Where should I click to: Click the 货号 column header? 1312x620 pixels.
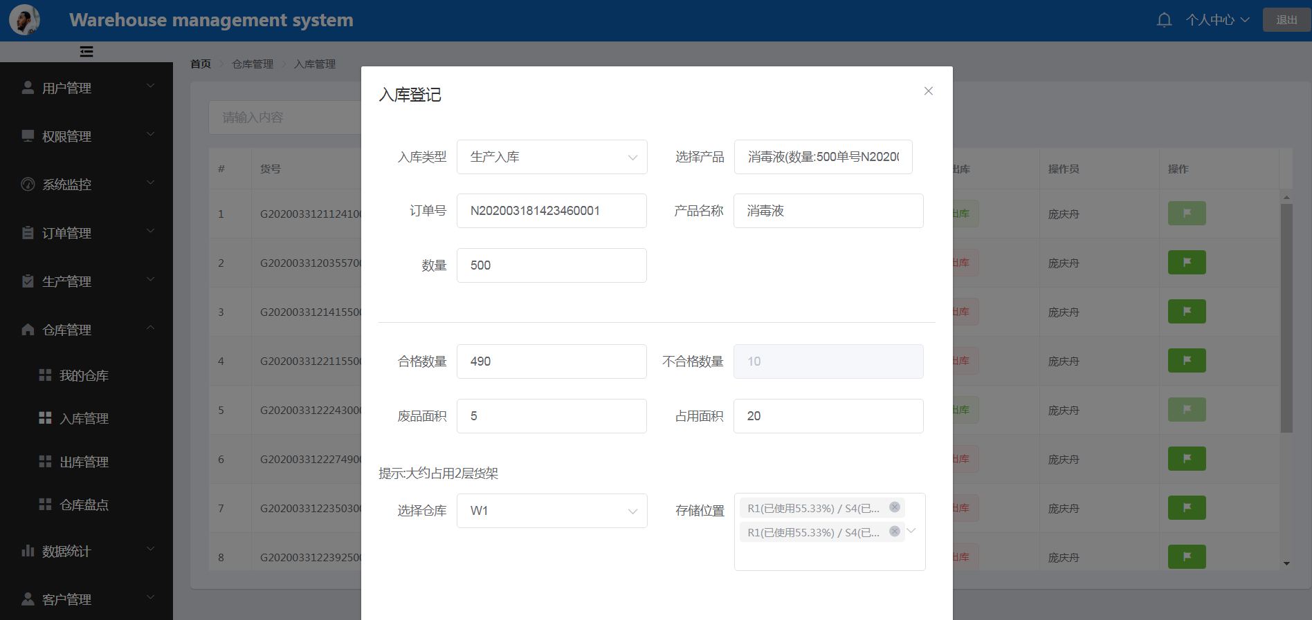pos(271,169)
